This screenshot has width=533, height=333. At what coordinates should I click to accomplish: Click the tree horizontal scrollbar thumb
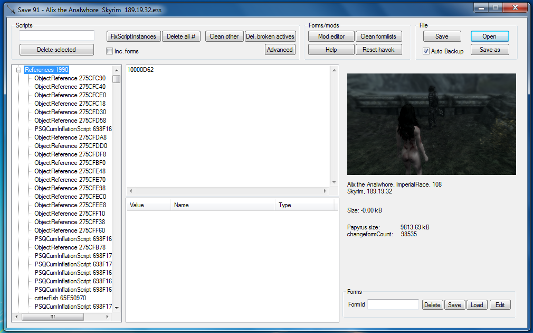tap(53, 317)
